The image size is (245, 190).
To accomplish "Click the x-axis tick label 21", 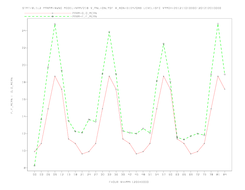I will coord(82,174).
